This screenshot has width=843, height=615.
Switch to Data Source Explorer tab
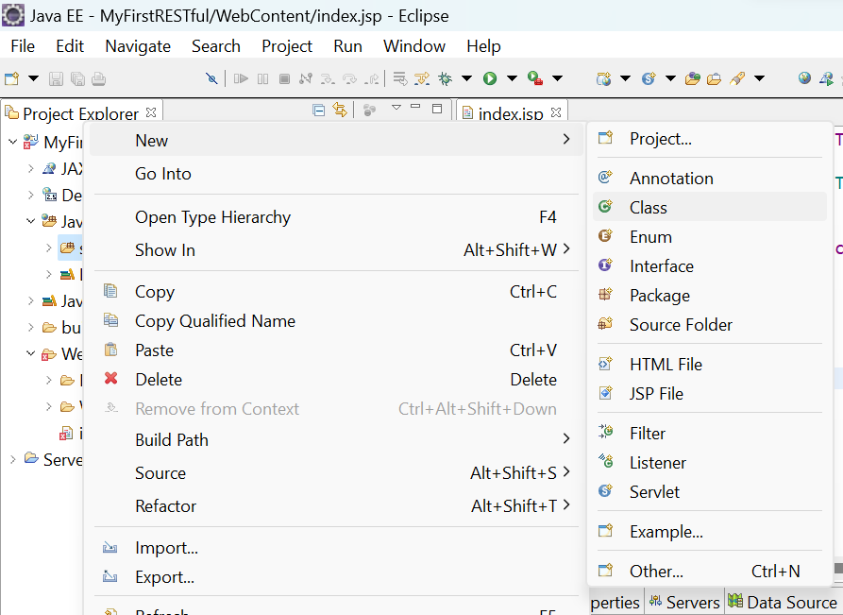[783, 602]
